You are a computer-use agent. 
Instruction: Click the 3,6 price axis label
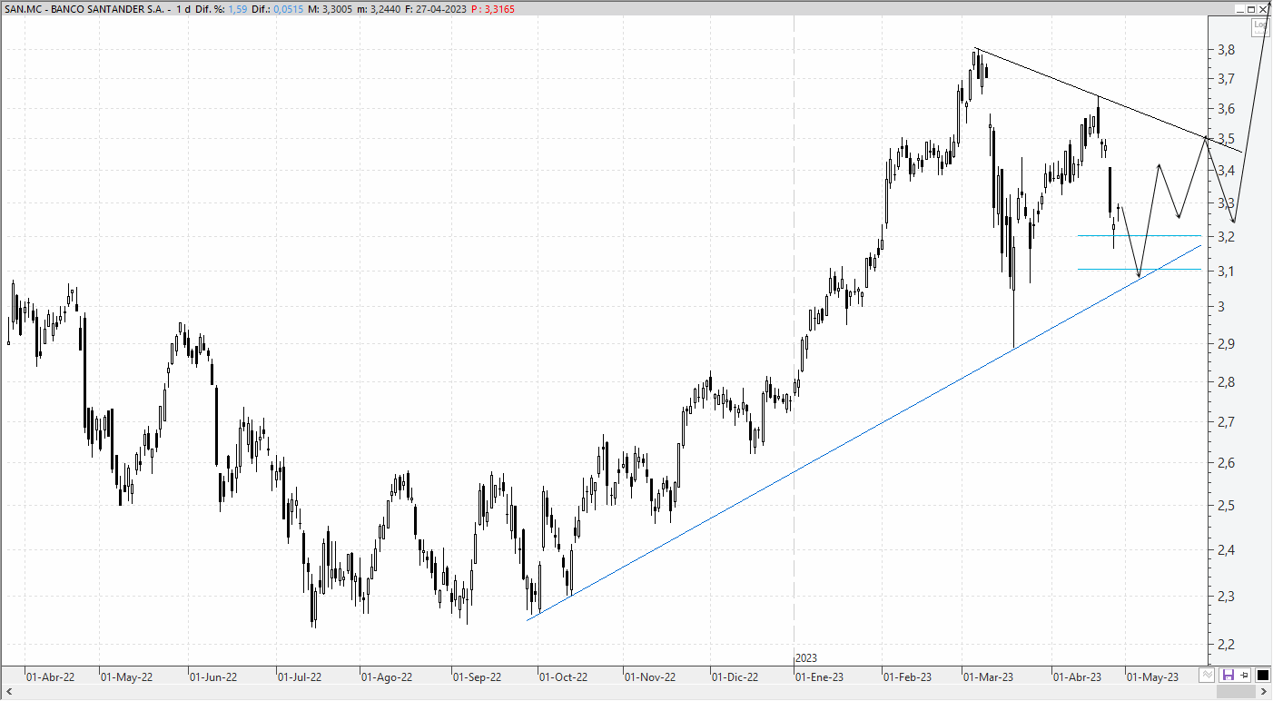coord(1226,110)
